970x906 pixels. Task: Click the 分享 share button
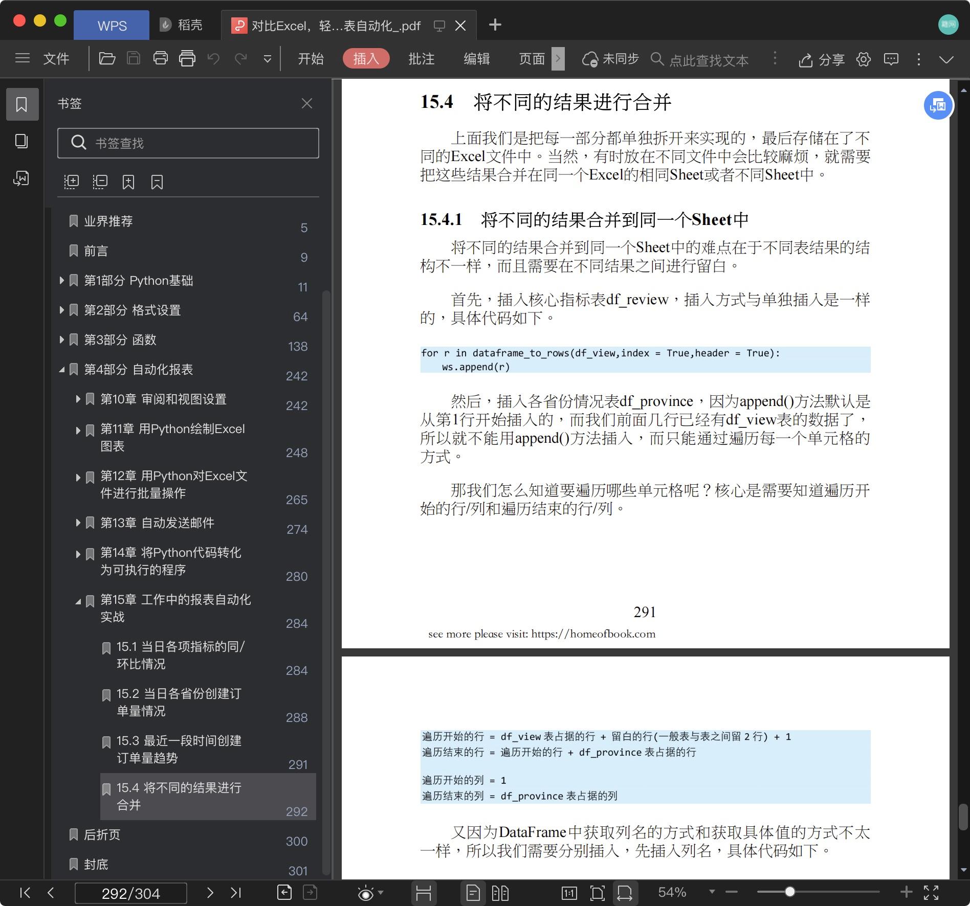[822, 60]
